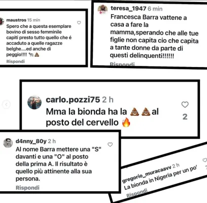Open the carlo.pozzi75 username link
The height and width of the screenshot is (203, 207).
point(73,99)
